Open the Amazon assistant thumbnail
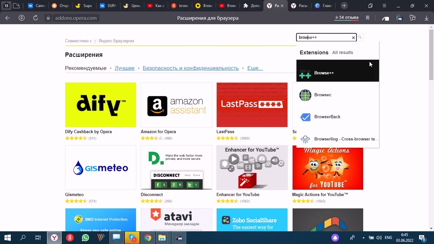 pyautogui.click(x=176, y=105)
